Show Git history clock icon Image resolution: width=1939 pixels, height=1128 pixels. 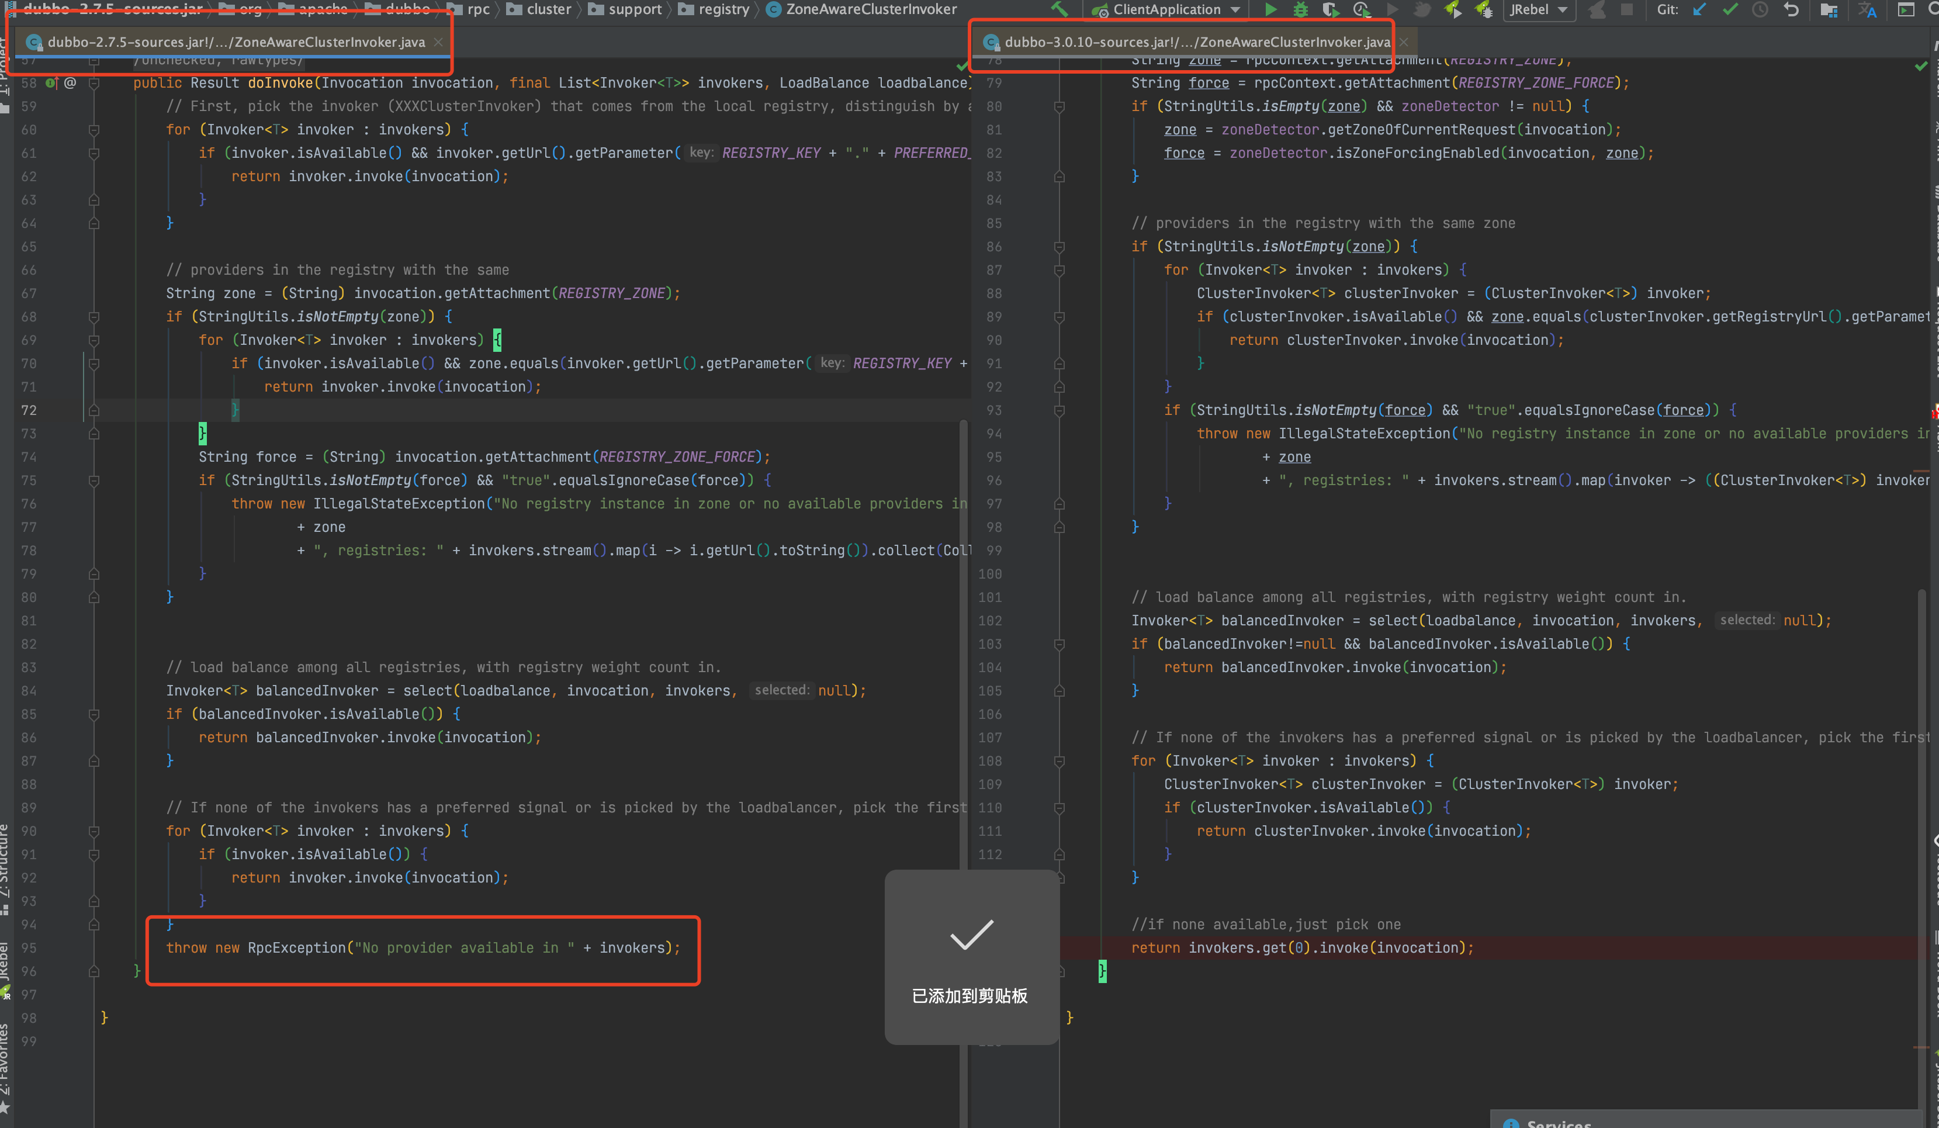(1761, 9)
